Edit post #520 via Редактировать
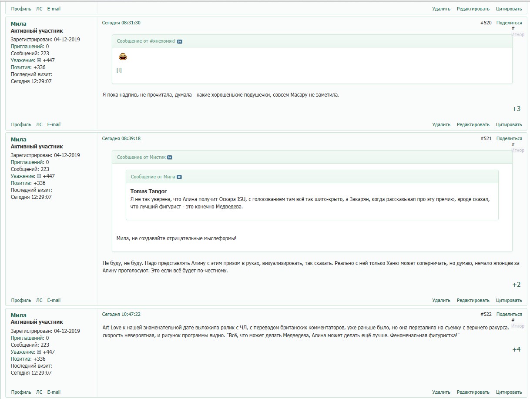This screenshot has width=530, height=399. (473, 124)
